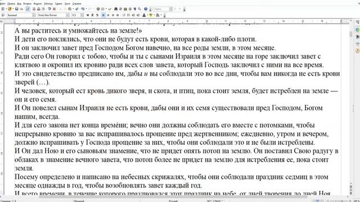Click the Zoom magnifier icon

pos(139,9)
